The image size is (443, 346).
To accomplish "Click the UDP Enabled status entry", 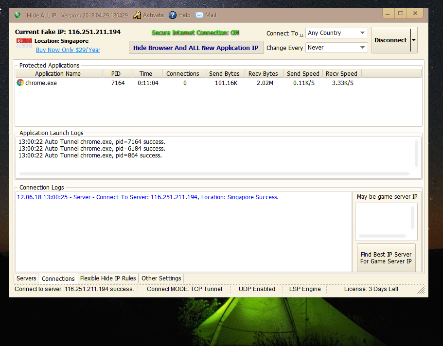I will coord(257,289).
